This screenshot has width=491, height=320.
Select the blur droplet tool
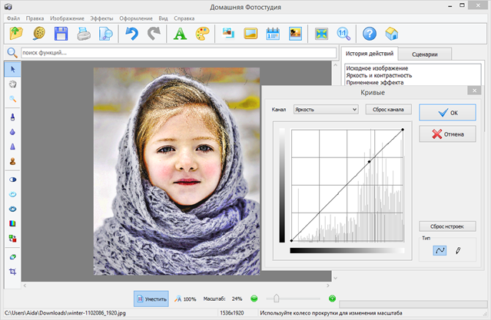click(x=12, y=132)
